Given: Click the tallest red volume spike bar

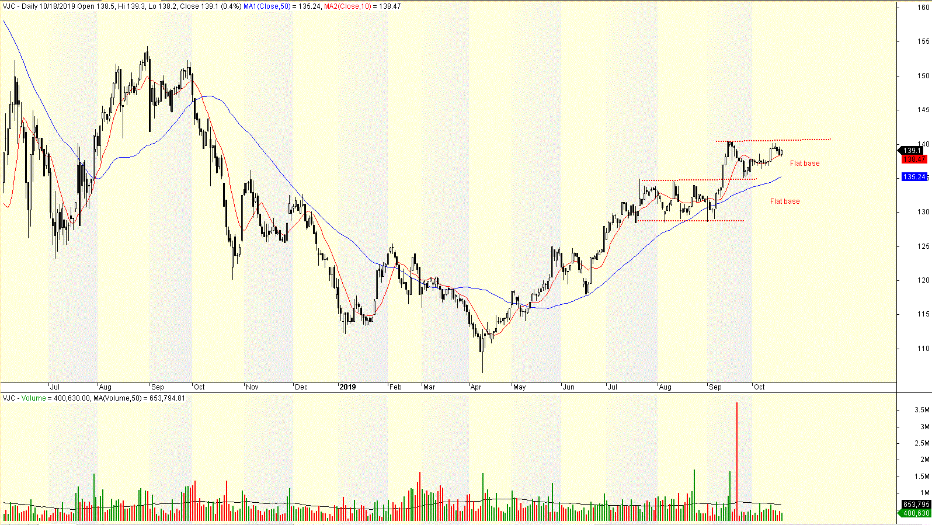Looking at the screenshot, I should click(737, 456).
